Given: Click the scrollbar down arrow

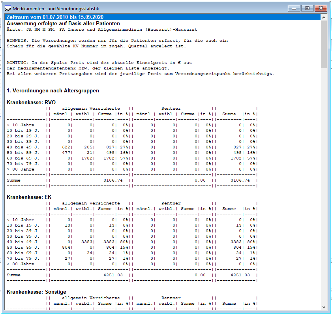Looking at the screenshot, I should pyautogui.click(x=324, y=307).
